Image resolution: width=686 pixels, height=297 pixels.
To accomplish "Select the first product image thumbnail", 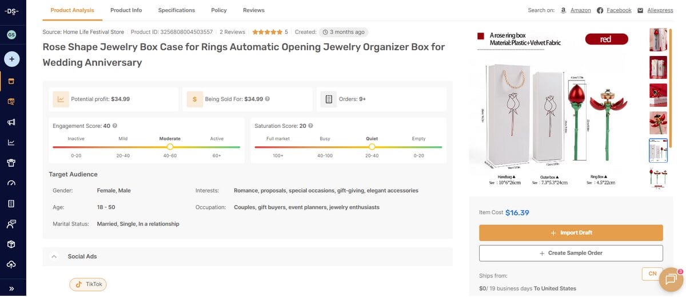I will coord(658,39).
